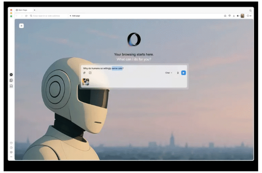Open the headphones music player in sidebar
Image resolution: width=262 pixels, height=173 pixels.
[11, 86]
